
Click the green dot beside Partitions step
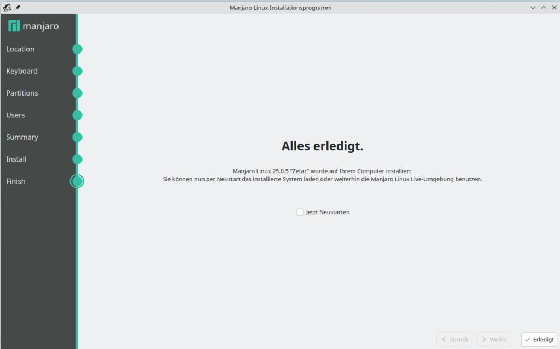[x=77, y=93]
